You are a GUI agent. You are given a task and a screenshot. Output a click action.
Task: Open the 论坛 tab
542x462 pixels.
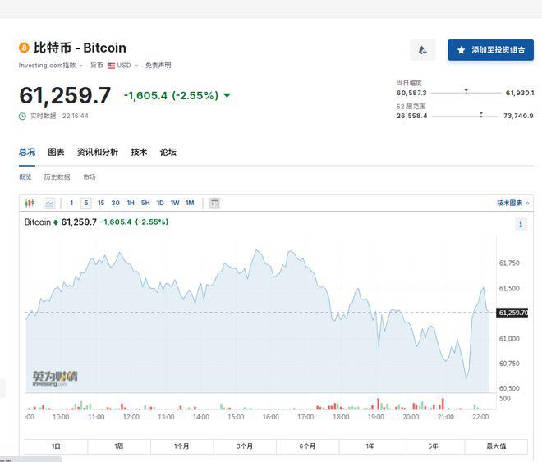[x=168, y=152]
